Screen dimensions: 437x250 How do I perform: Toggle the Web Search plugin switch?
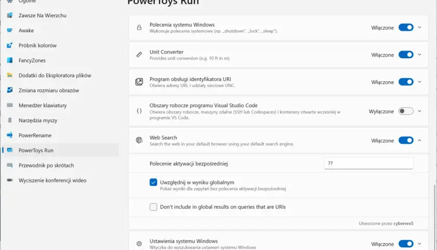(406, 140)
